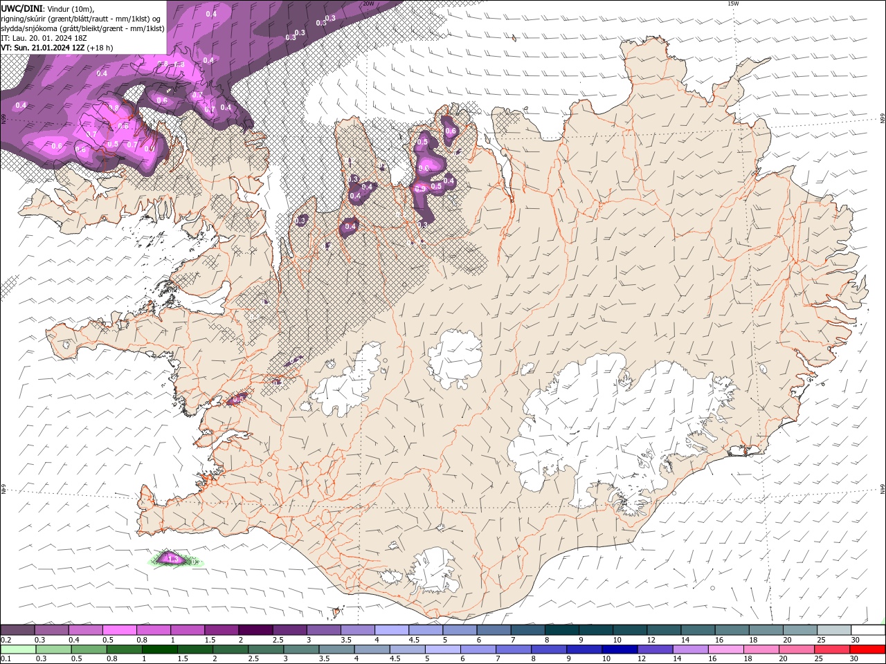Select the dark teal 8 swatch, upper legend row

[561, 630]
